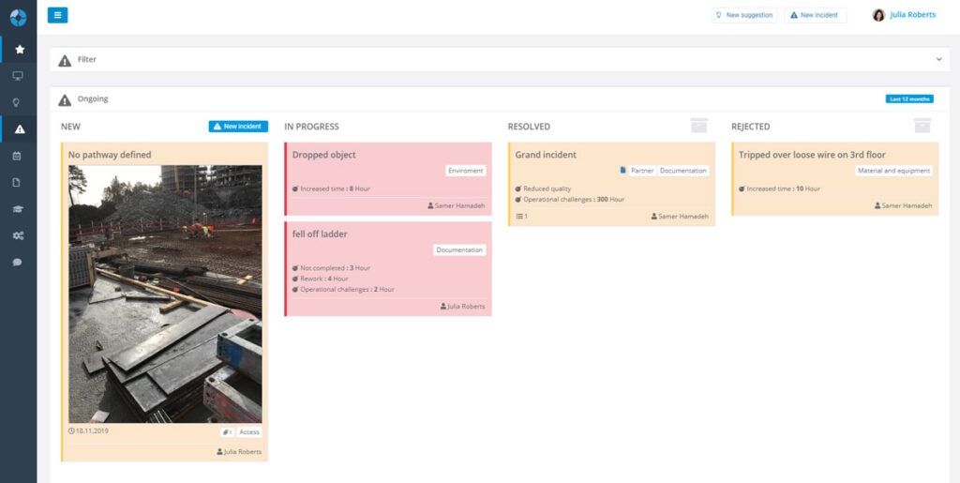
Task: Click checklist count icon on Grand incident
Action: (521, 216)
